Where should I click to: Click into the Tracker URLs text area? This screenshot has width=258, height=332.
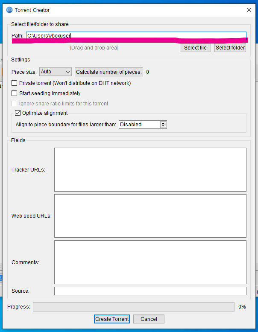click(x=150, y=169)
